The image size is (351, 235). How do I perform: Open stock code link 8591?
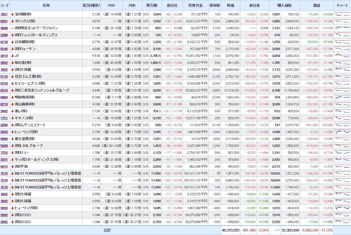[4, 21]
